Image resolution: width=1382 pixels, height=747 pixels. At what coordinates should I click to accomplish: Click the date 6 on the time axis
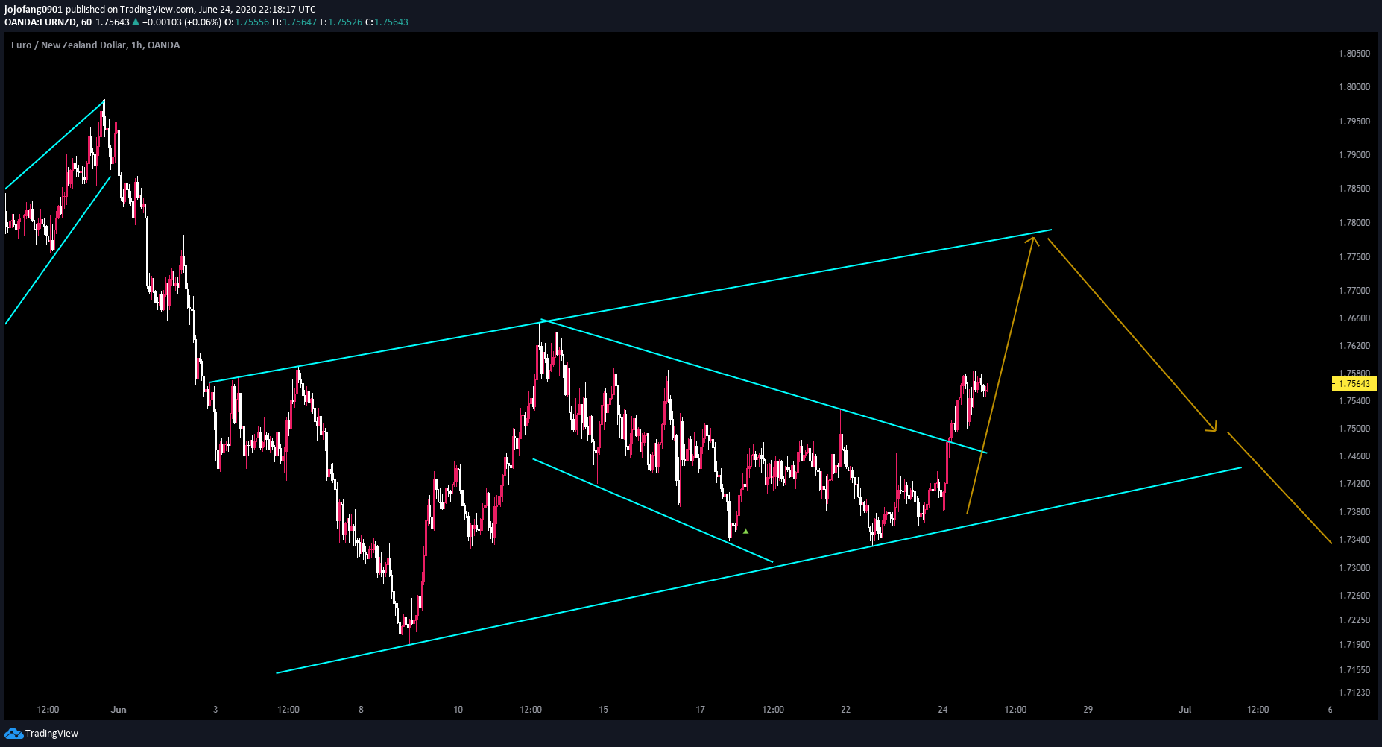1330,710
